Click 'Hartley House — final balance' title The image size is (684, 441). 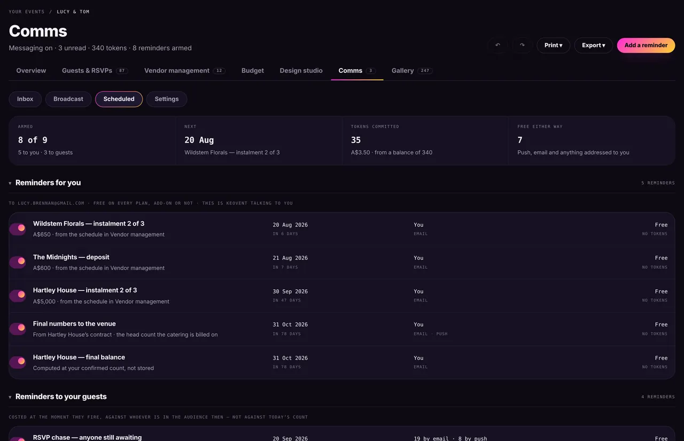coord(79,357)
